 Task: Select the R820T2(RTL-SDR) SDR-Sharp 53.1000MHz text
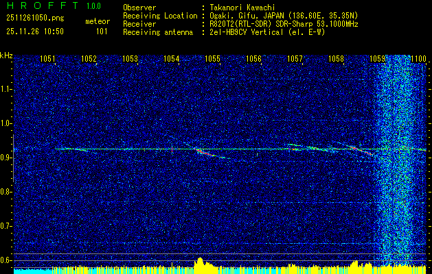pos(284,24)
